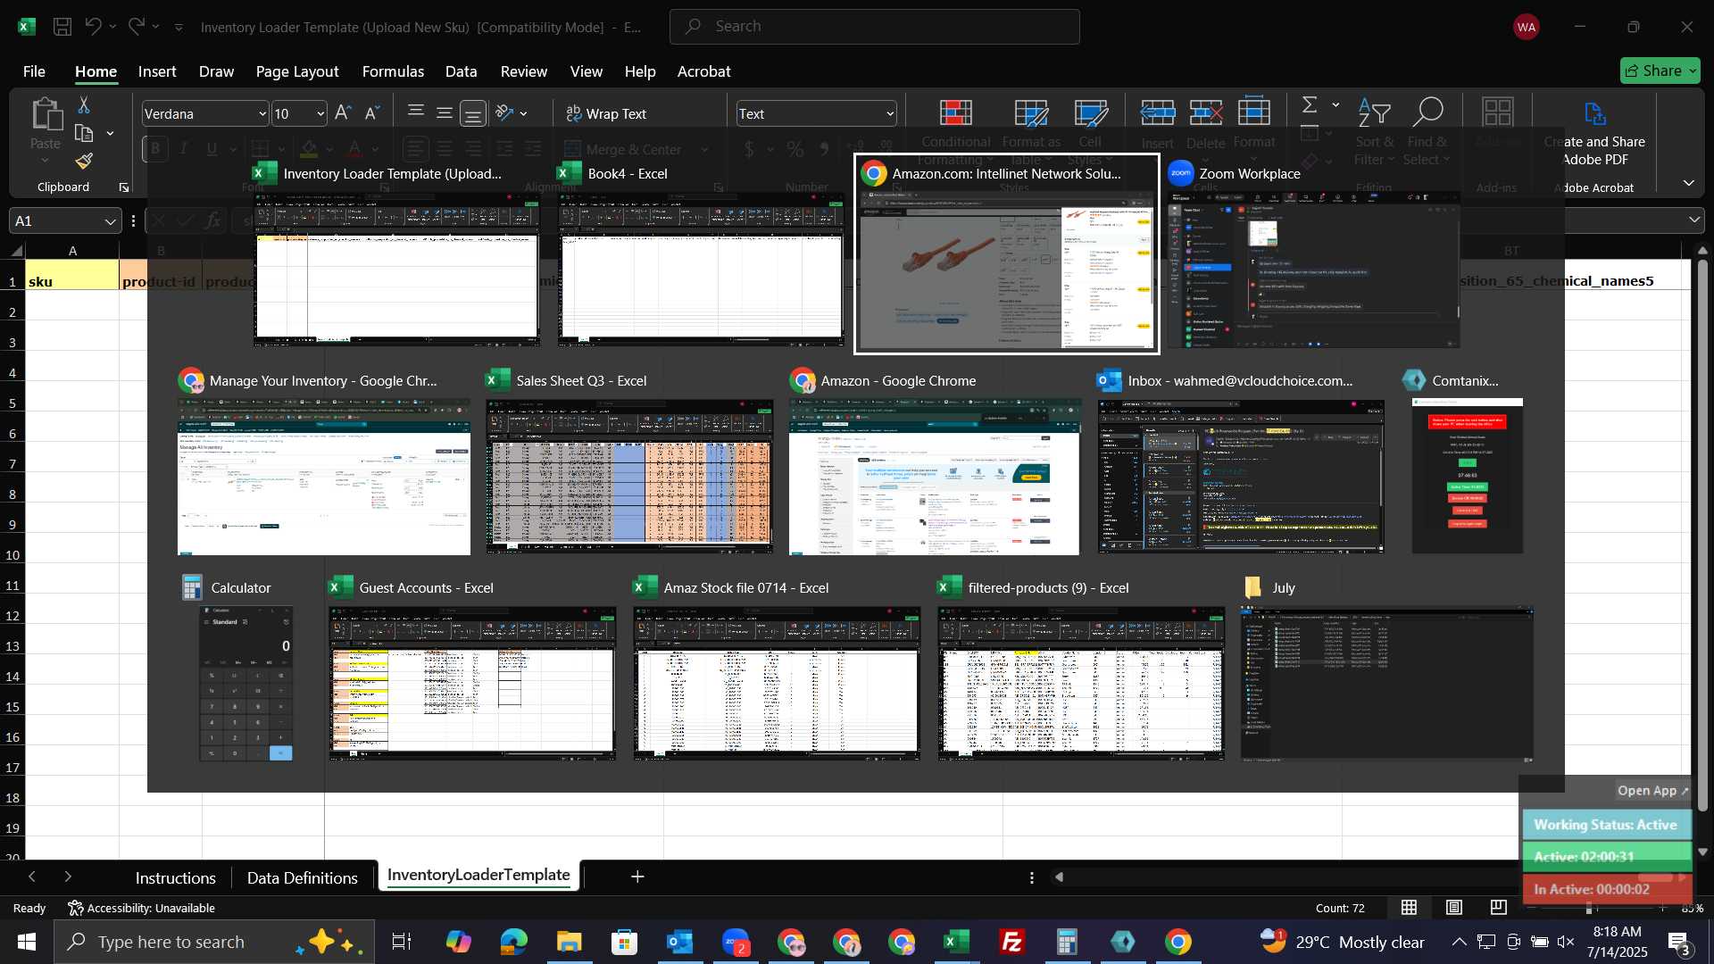Click the Excel Search box

pos(875,27)
